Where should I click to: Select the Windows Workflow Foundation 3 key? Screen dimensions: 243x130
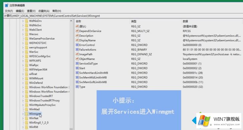coord(49,87)
